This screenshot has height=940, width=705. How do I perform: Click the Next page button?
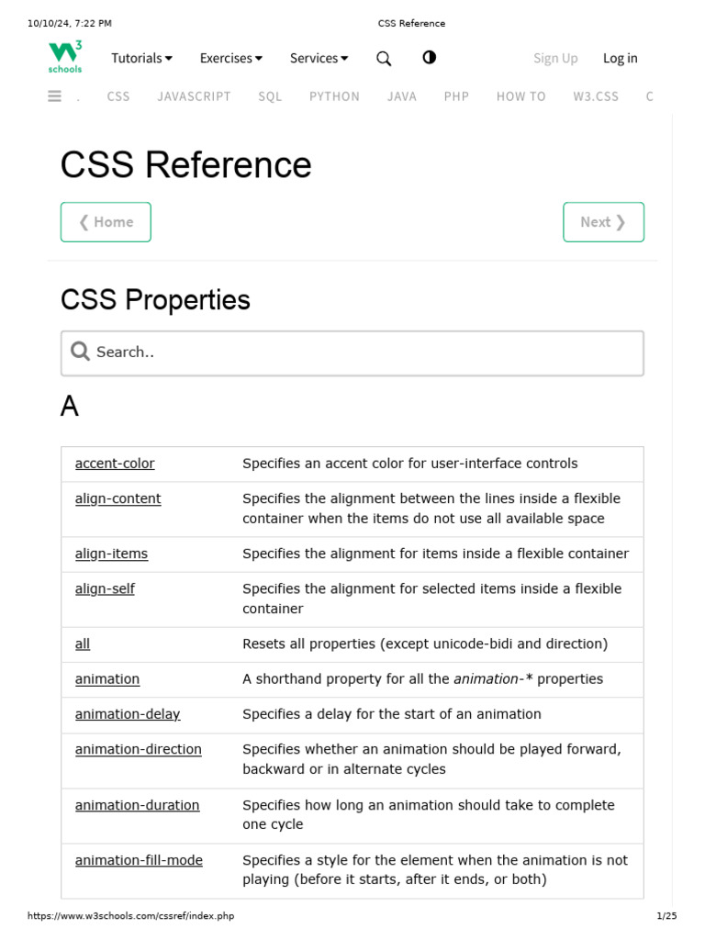[603, 222]
